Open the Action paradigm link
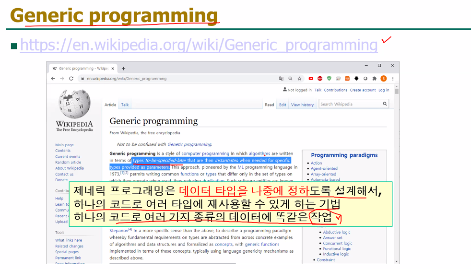 (316, 163)
